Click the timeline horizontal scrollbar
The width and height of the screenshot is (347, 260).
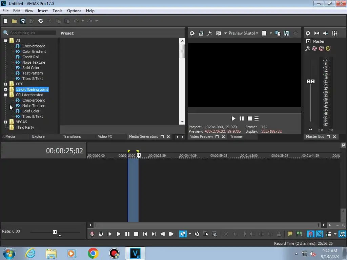pos(207,225)
